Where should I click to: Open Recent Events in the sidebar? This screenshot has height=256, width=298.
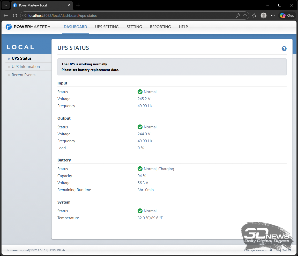[x=24, y=75]
